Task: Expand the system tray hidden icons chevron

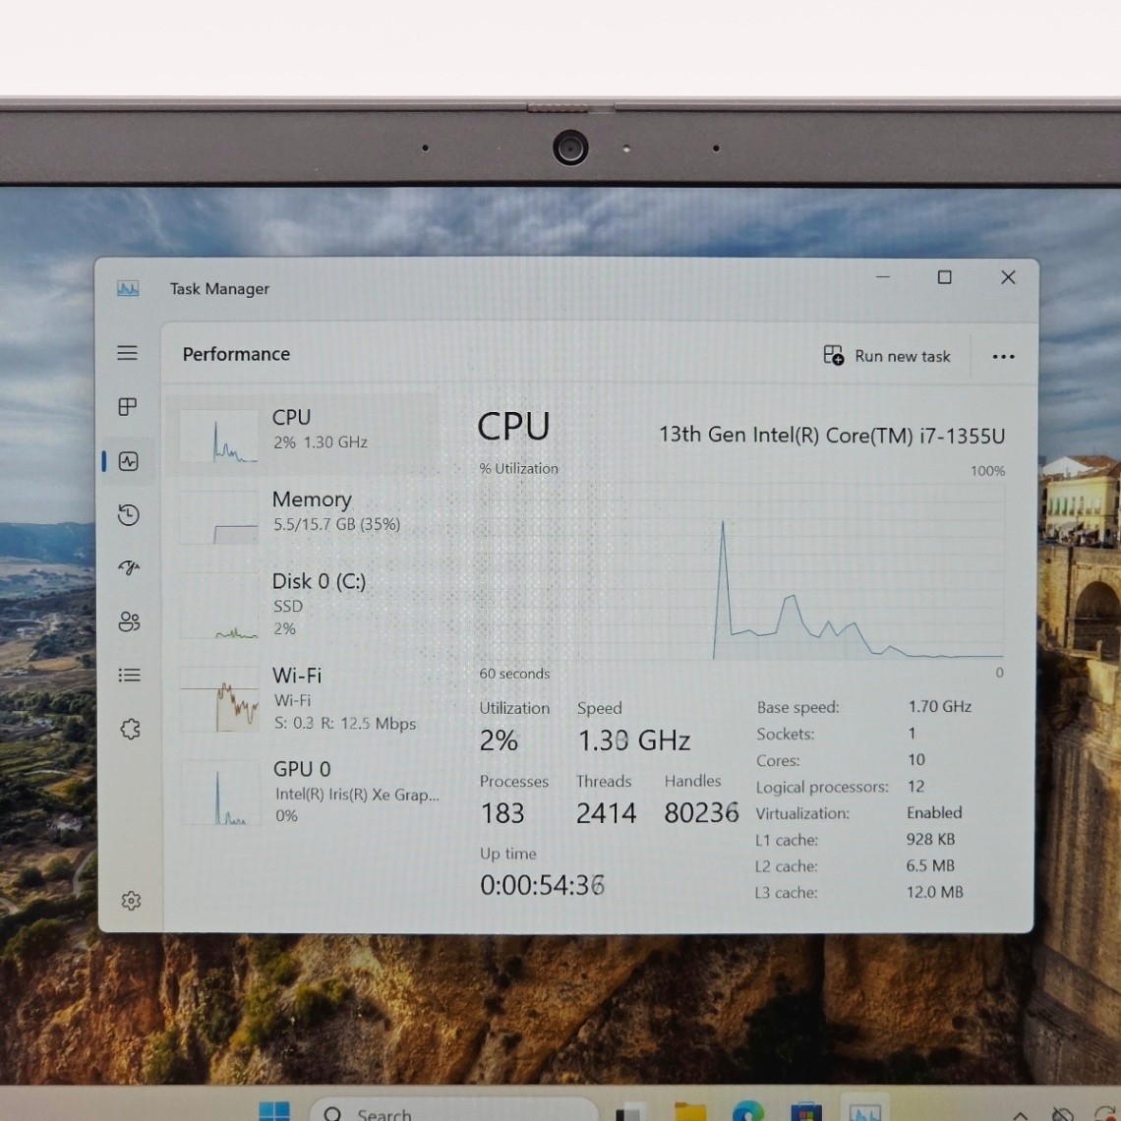Action: (x=1020, y=1115)
